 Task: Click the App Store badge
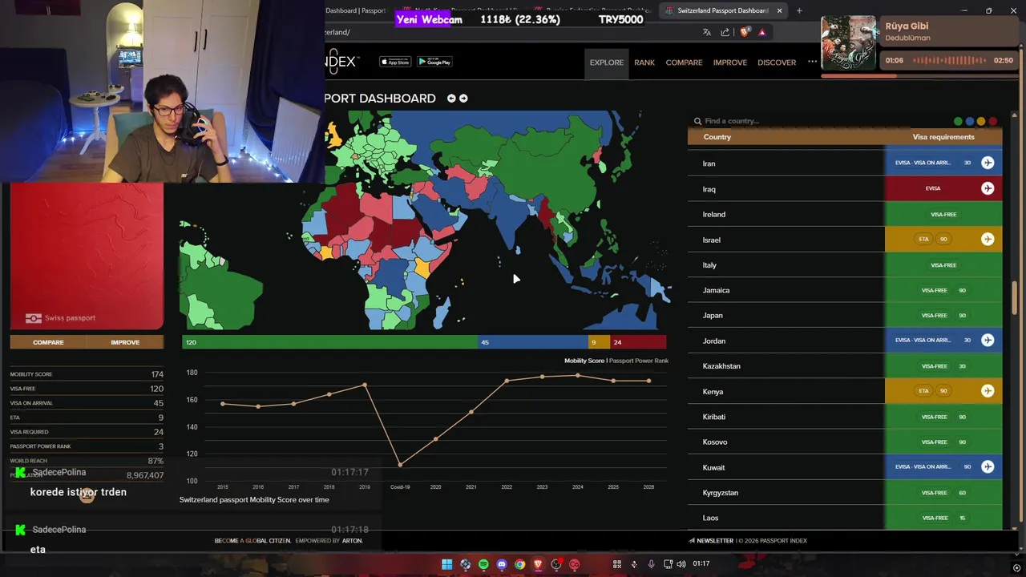pyautogui.click(x=394, y=62)
